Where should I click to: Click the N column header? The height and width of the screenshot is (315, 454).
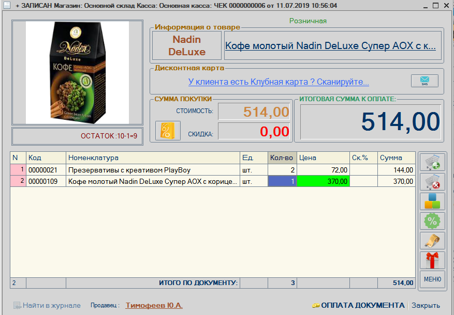point(18,157)
